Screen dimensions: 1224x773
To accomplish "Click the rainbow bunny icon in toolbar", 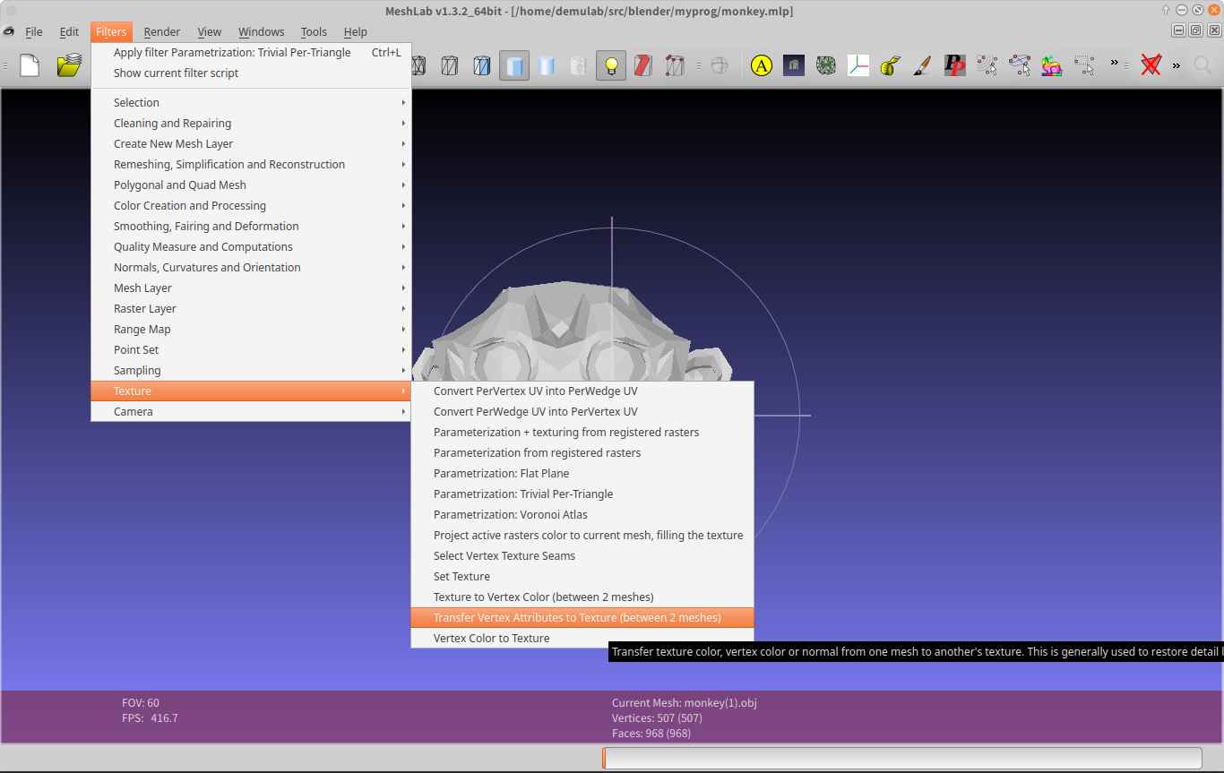I will (1051, 65).
